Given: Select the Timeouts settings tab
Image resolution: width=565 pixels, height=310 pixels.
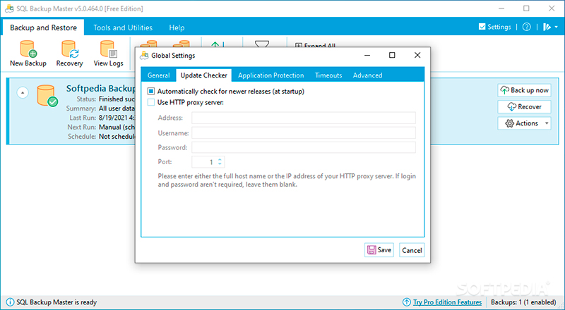Looking at the screenshot, I should 328,75.
